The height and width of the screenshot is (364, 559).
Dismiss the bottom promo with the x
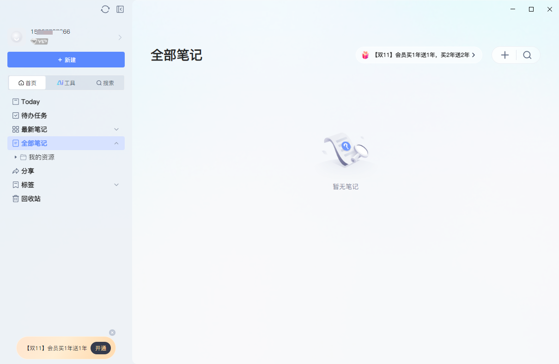click(112, 332)
